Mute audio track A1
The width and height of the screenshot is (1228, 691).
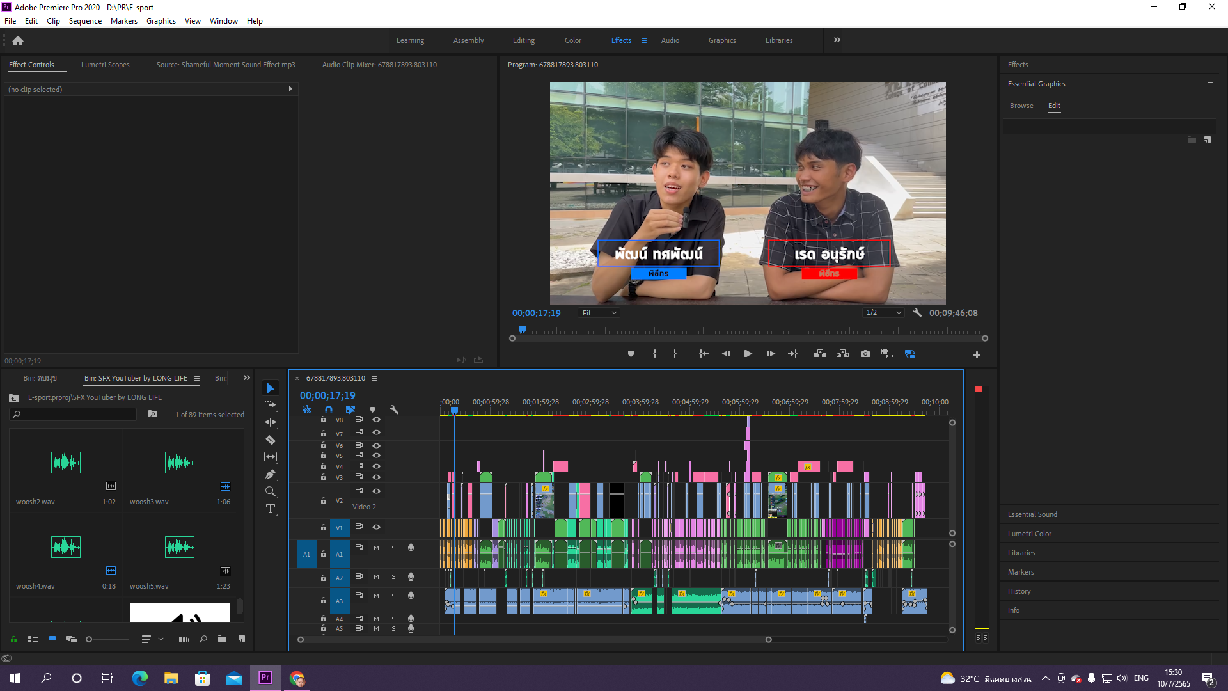pos(376,548)
